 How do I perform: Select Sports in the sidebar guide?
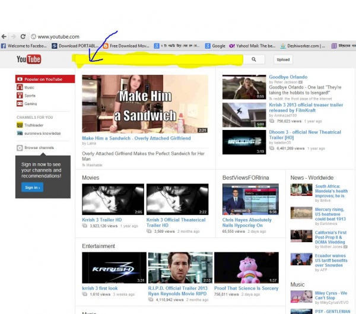[x=30, y=96]
